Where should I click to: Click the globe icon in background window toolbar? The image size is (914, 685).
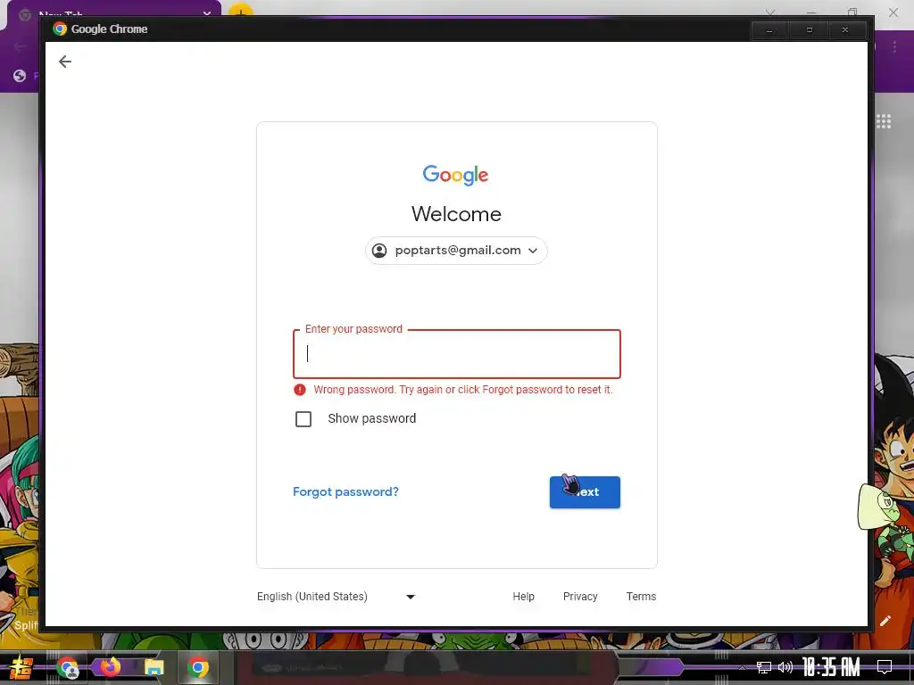coord(20,76)
